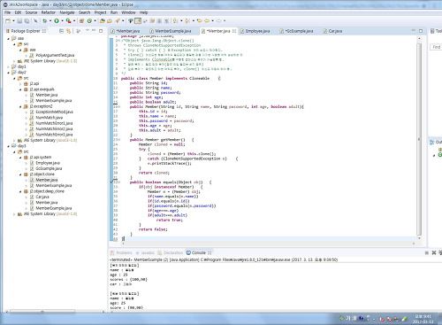
Task: Create a new Java class with green C icon
Action: [x=89, y=21]
